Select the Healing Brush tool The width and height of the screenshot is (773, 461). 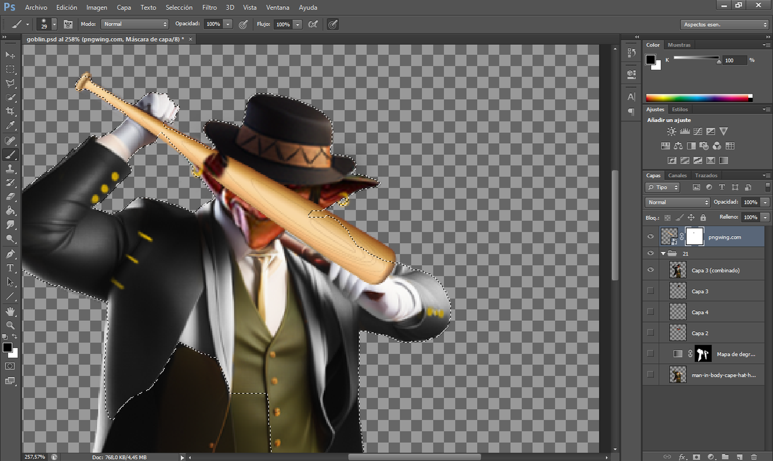click(10, 141)
